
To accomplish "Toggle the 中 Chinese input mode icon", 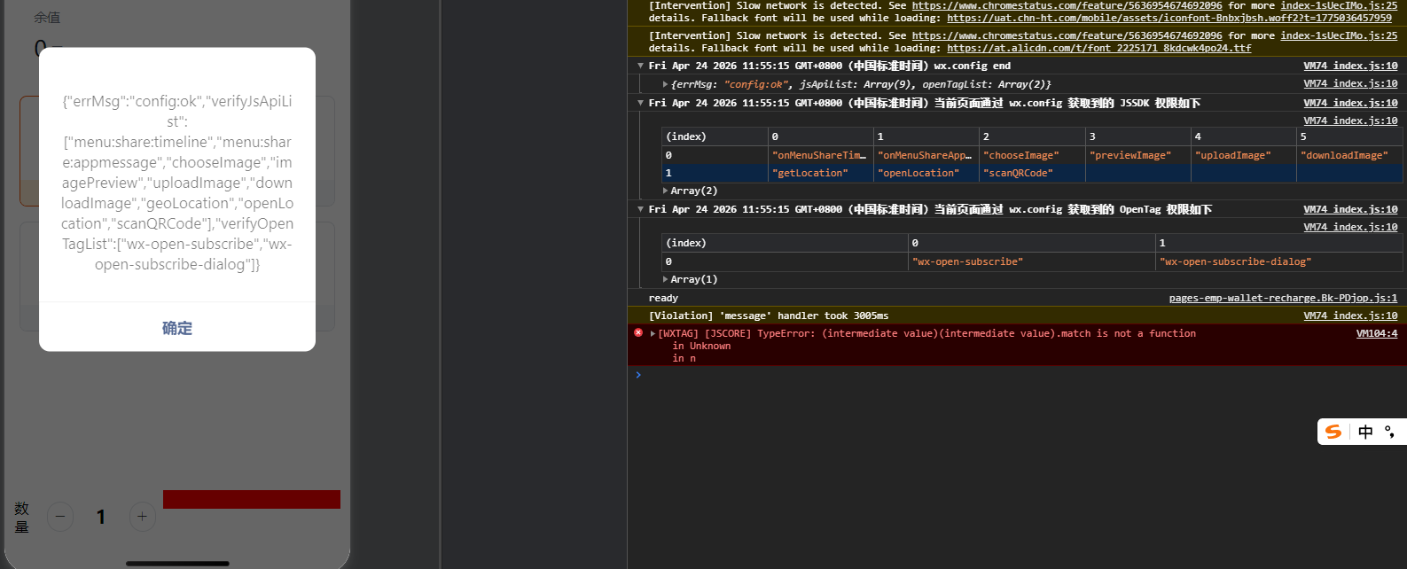I will point(1365,432).
